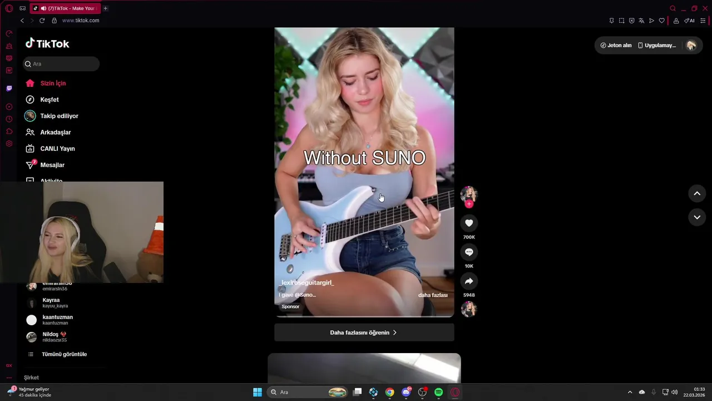Click the Sponsor label on video
712x401 pixels.
[x=290, y=307]
